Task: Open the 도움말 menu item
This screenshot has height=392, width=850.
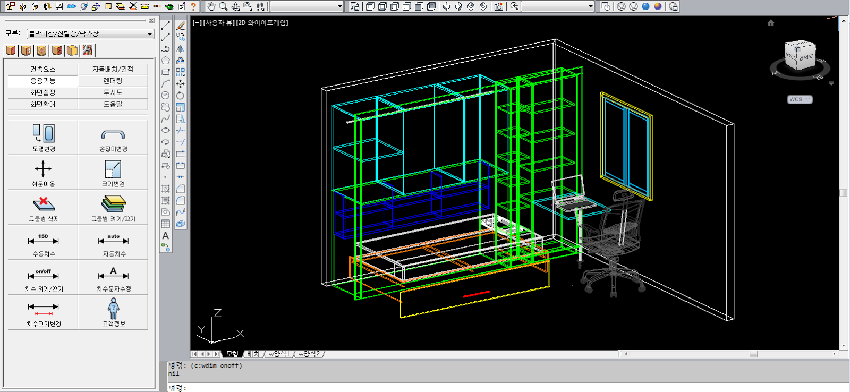Action: coord(113,104)
